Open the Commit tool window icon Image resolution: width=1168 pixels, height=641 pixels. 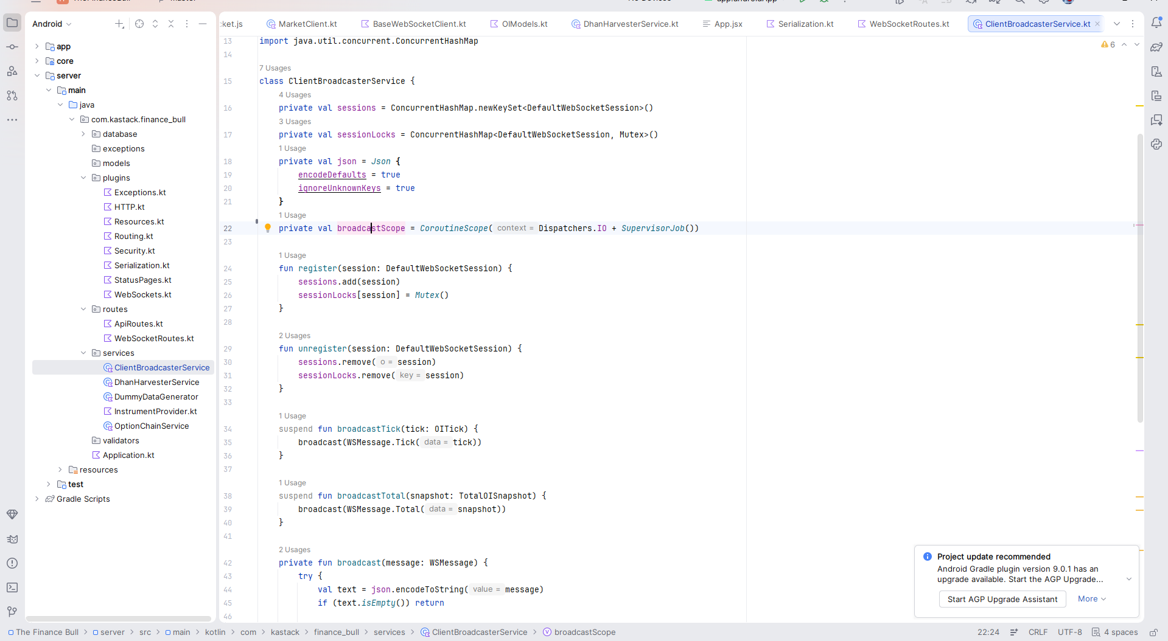12,47
